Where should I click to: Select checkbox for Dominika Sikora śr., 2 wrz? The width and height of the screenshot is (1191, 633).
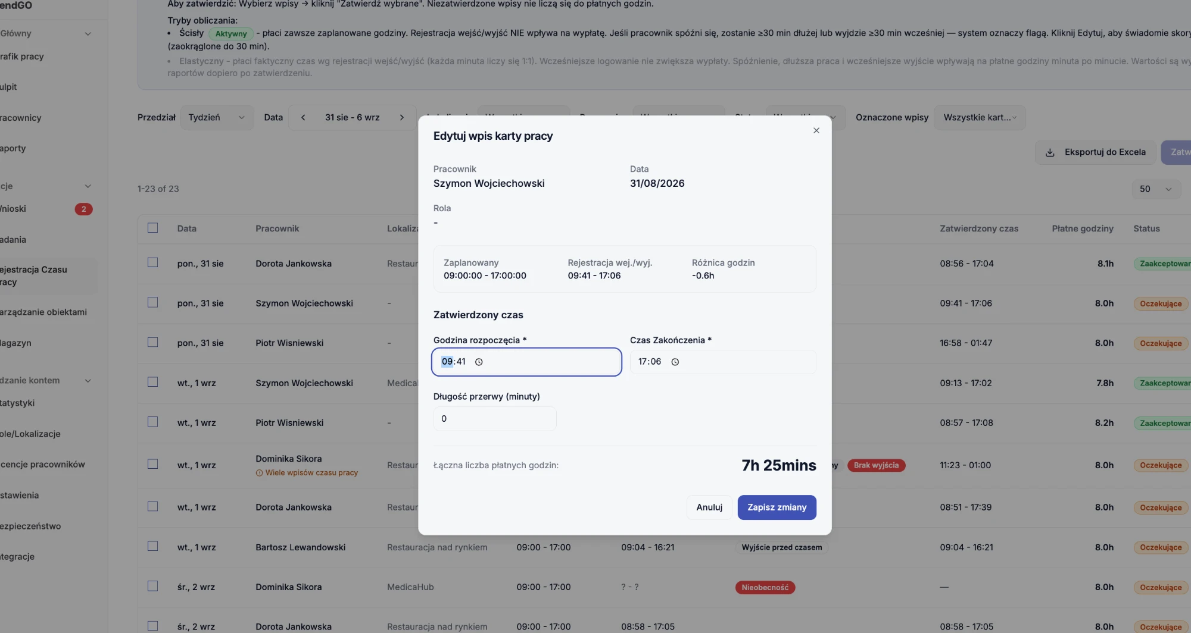pos(153,586)
